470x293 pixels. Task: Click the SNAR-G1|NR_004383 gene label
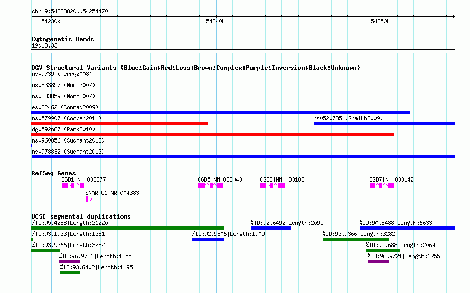click(112, 193)
